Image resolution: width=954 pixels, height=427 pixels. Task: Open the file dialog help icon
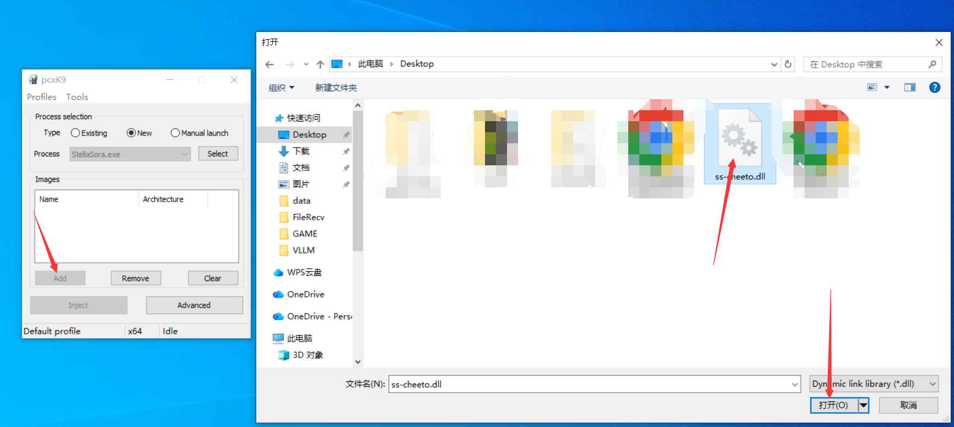(x=934, y=88)
